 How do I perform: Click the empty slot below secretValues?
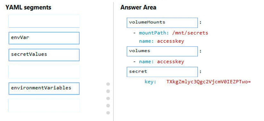(44, 72)
